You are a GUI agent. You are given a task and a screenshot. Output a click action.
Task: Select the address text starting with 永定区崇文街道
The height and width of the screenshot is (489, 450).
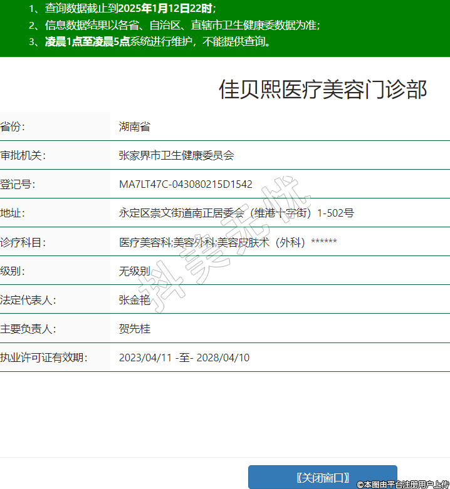[x=236, y=213]
